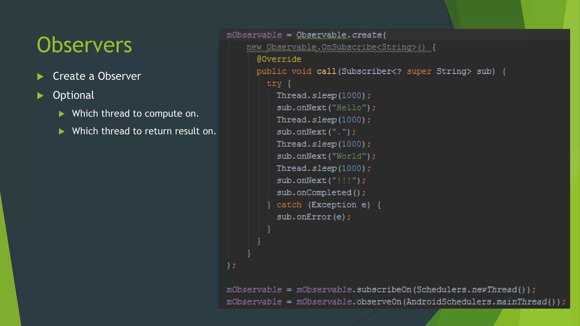
Task: Click the 'Optional' bullet text
Action: pos(73,95)
